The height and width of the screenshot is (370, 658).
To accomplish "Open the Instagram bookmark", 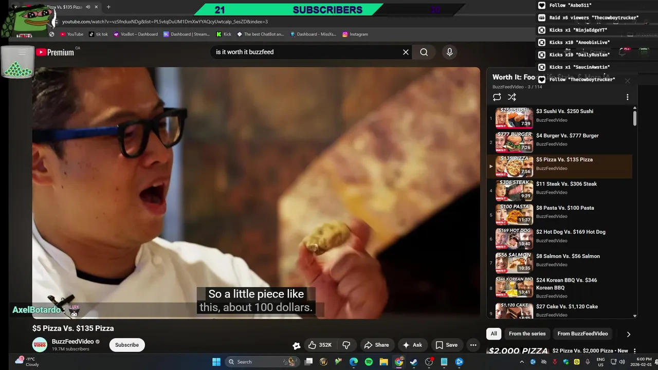I will click(355, 34).
